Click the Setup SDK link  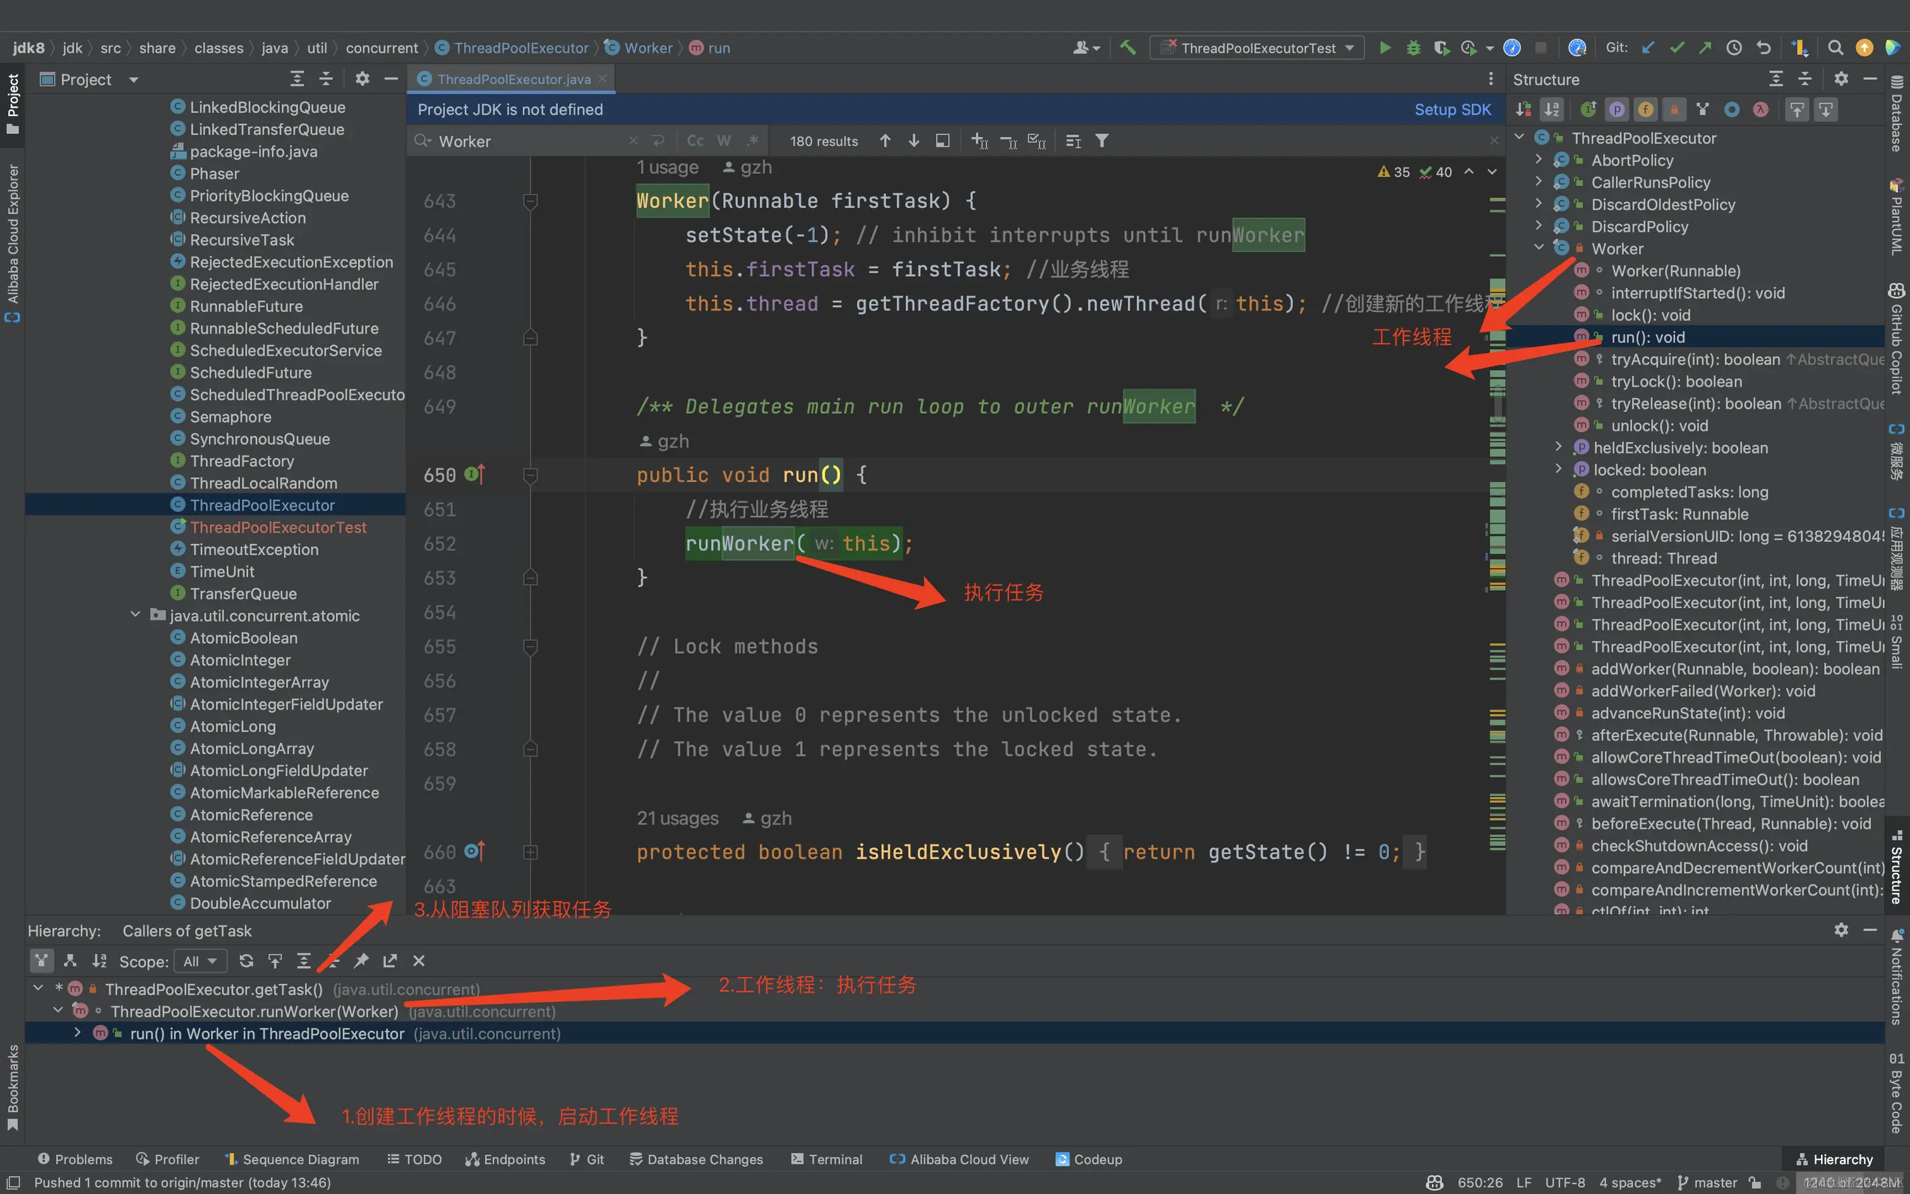click(x=1452, y=110)
